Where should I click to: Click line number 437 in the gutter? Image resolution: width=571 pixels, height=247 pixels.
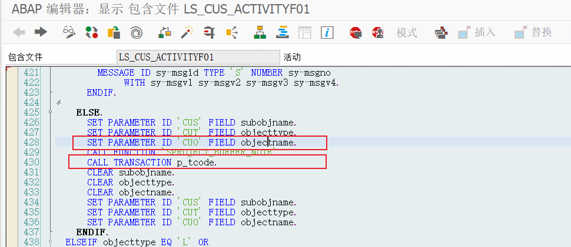tap(31, 232)
